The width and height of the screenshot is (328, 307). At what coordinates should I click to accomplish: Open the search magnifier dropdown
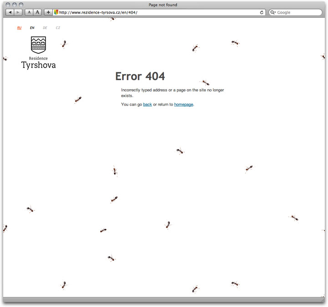pyautogui.click(x=273, y=12)
